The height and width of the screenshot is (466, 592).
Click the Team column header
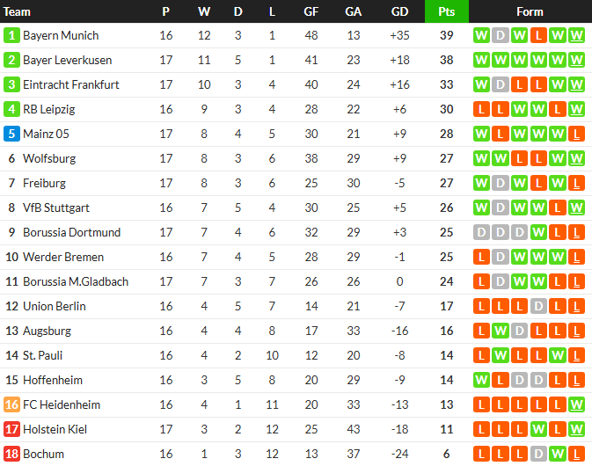click(18, 11)
